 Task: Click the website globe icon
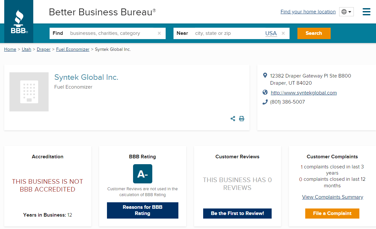265,92
